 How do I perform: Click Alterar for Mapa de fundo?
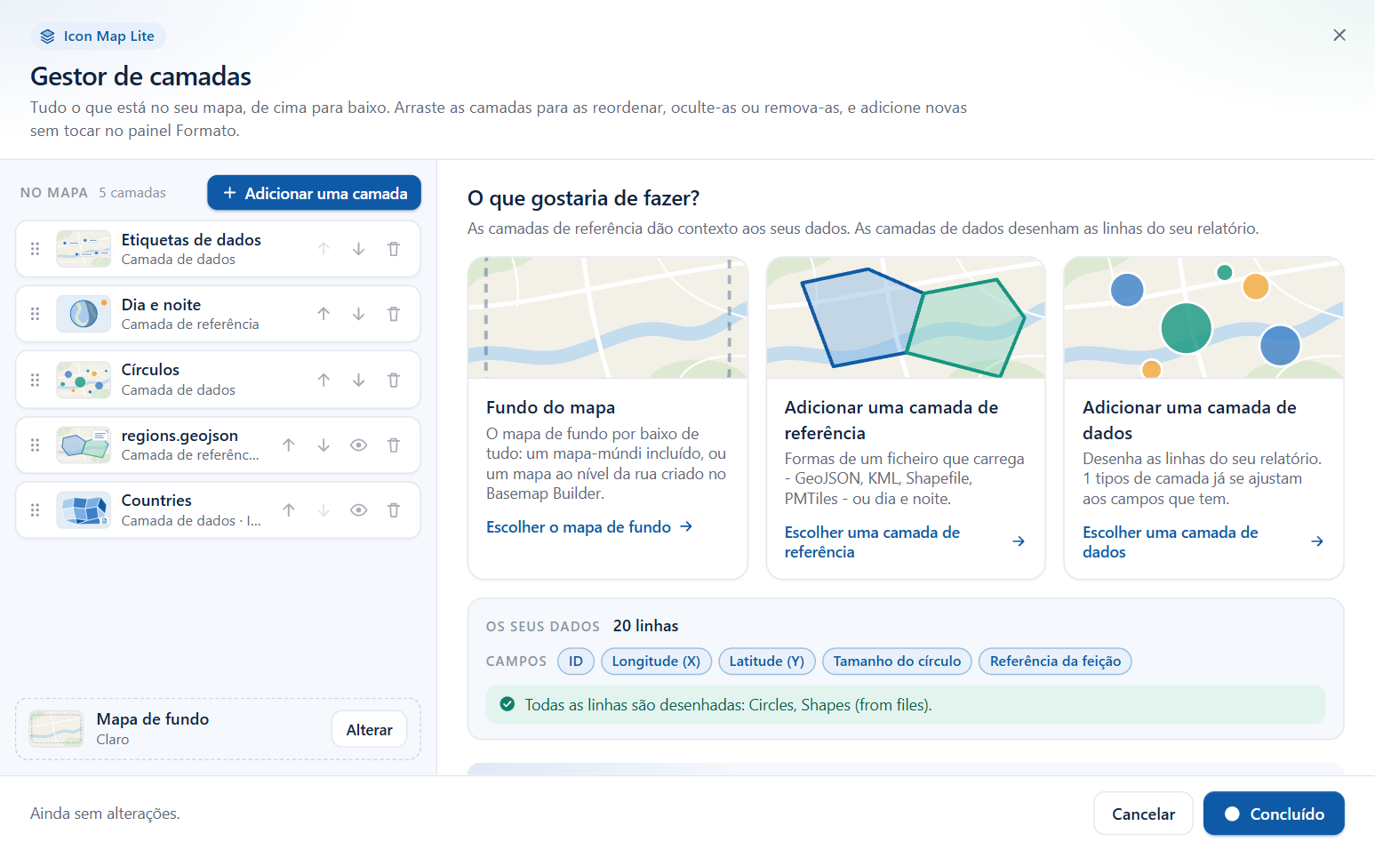pos(369,729)
